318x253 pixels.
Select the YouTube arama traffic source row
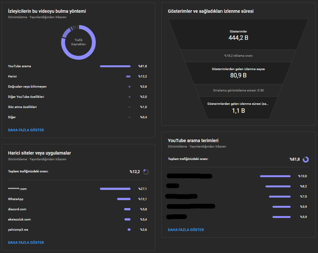(x=77, y=66)
